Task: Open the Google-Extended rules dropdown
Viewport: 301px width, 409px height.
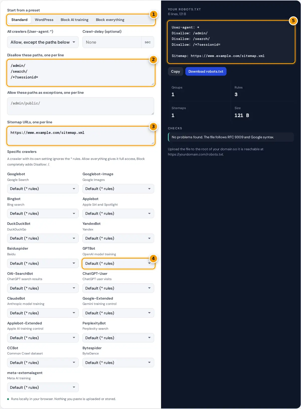Action: 118,313
